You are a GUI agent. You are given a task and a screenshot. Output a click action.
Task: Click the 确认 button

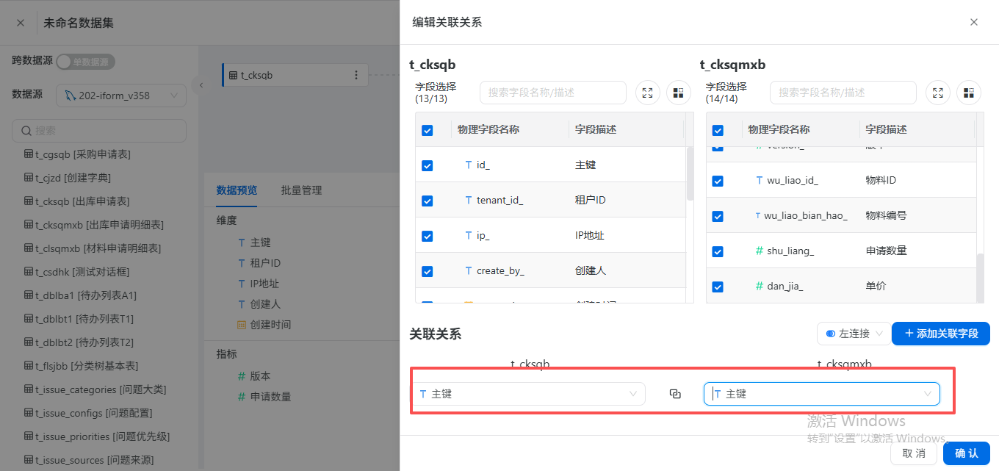pyautogui.click(x=967, y=453)
